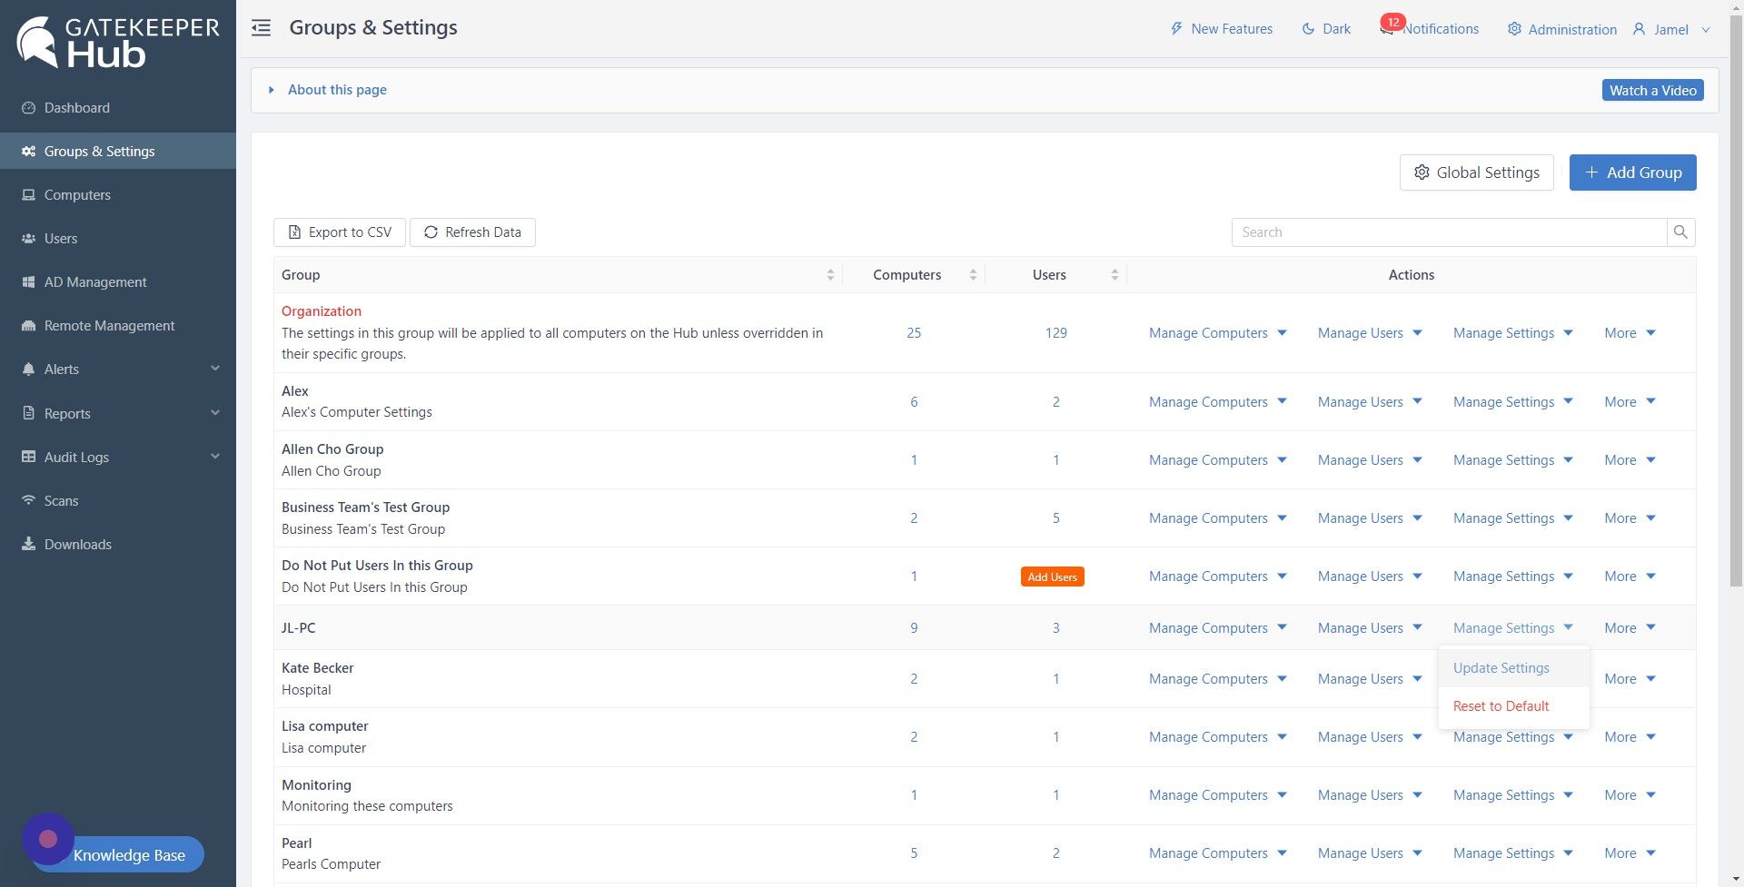Click computers count 9 for JL-PC
This screenshot has height=887, width=1744.
pos(914,628)
